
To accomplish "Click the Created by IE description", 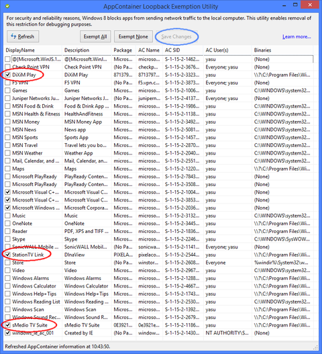I will [x=78, y=333].
